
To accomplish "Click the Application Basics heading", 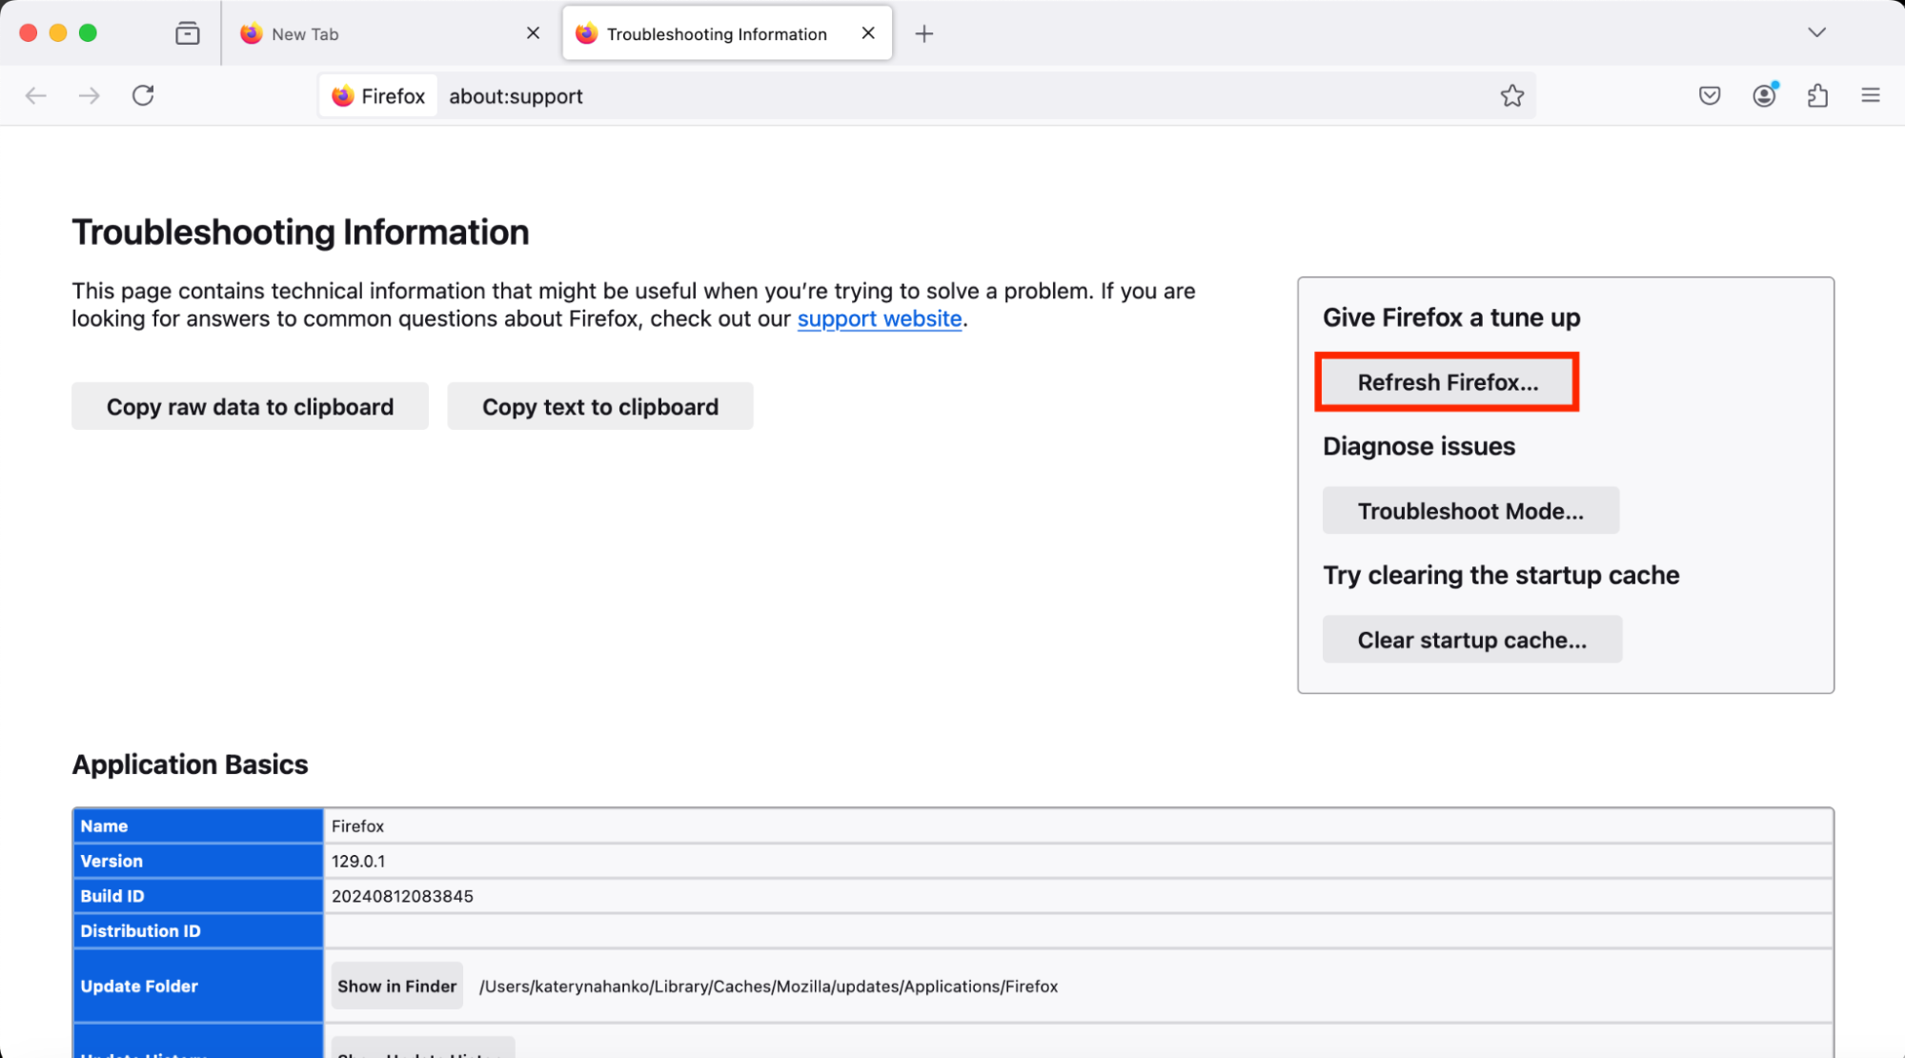I will pos(191,764).
